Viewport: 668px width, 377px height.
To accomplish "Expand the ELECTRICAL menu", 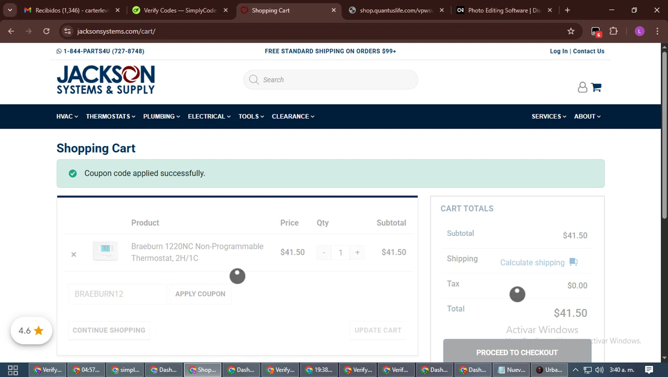I will click(209, 117).
